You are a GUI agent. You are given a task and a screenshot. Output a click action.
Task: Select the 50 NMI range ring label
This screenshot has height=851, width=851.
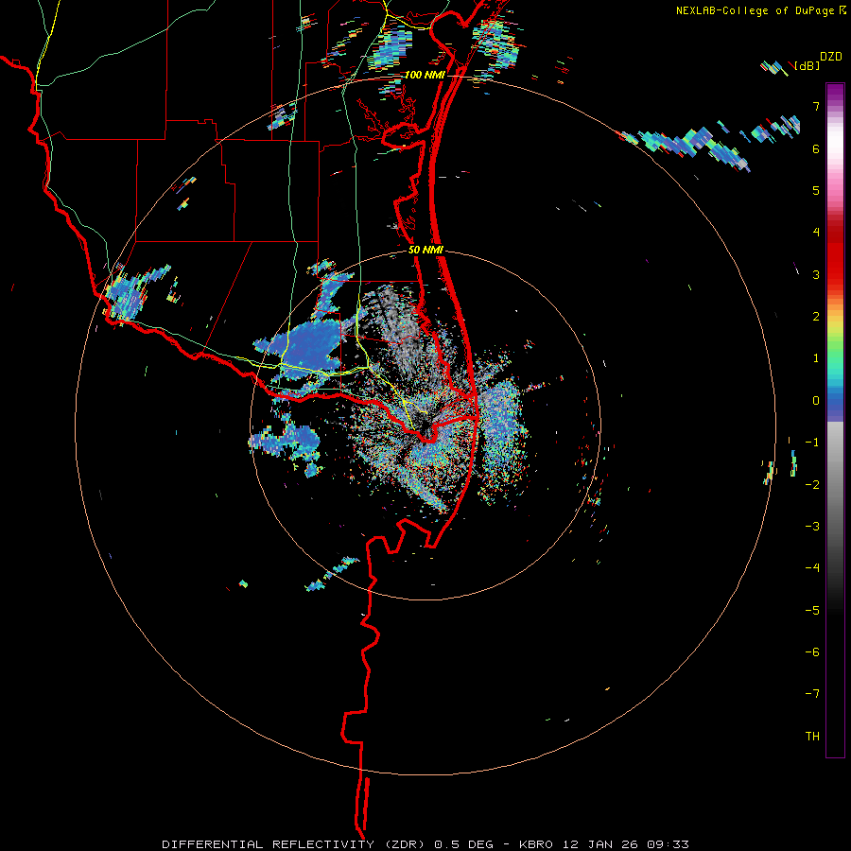click(425, 251)
